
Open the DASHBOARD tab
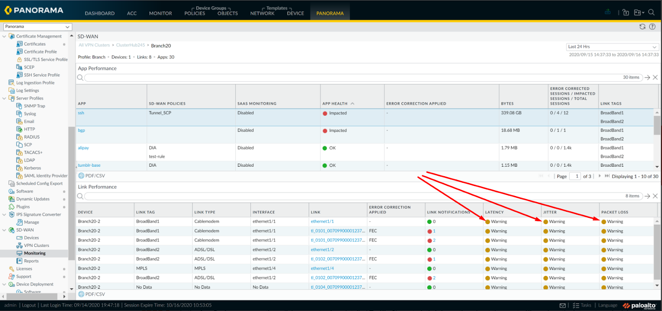(99, 13)
